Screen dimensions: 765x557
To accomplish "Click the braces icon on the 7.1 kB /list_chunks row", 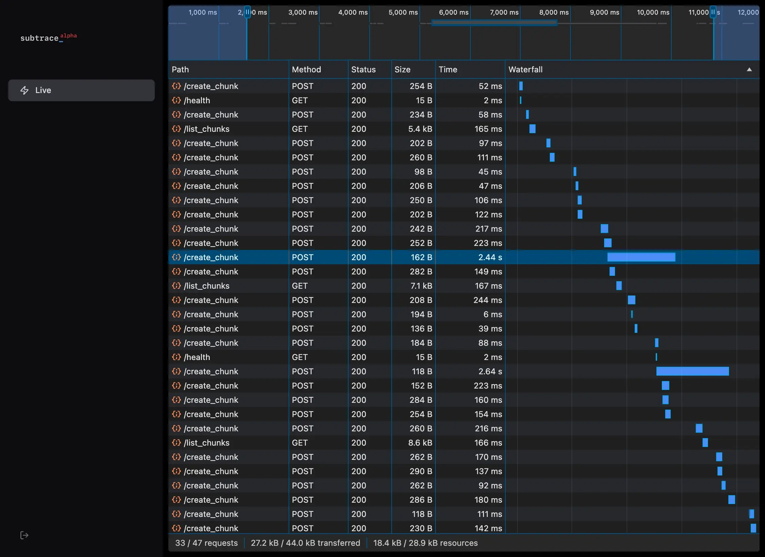I will pyautogui.click(x=176, y=286).
